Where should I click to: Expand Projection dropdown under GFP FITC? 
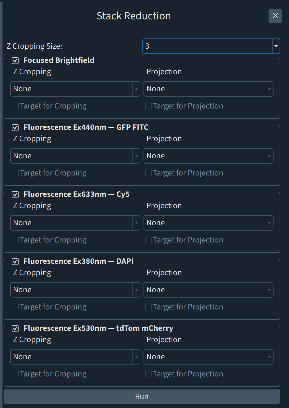tap(209, 156)
